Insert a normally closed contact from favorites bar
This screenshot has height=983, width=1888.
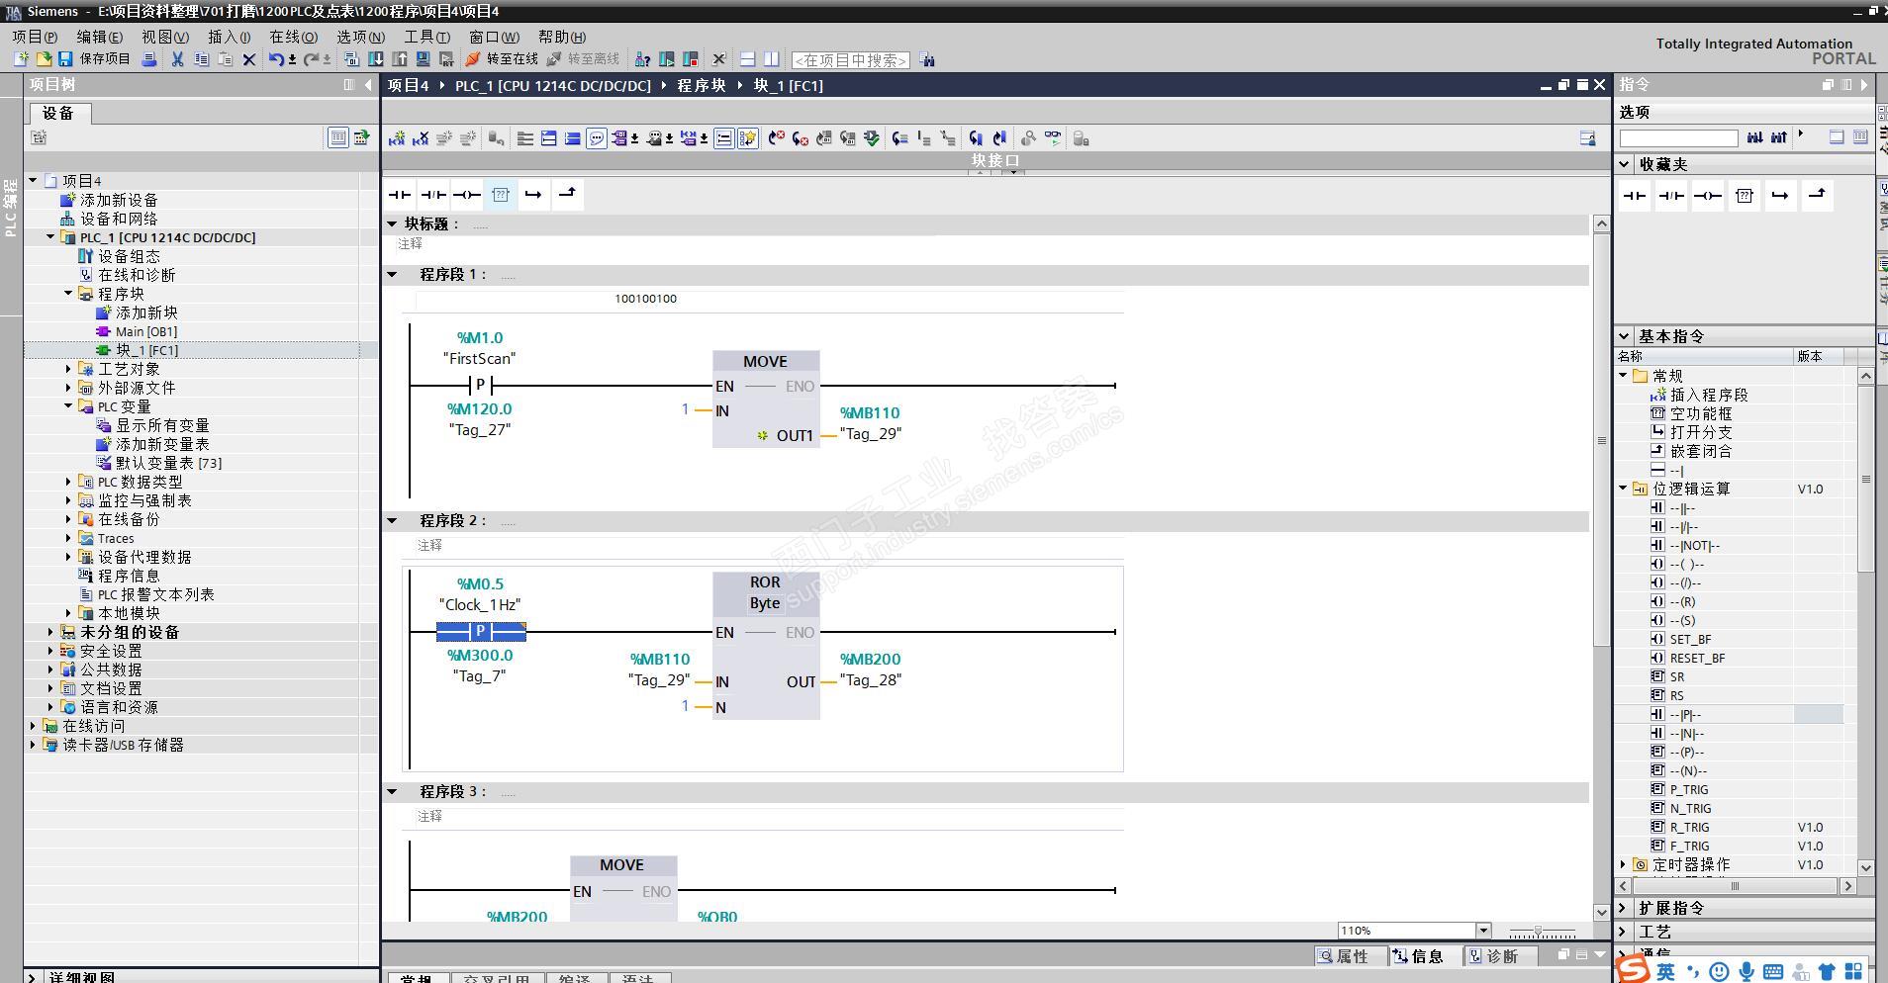click(x=433, y=195)
